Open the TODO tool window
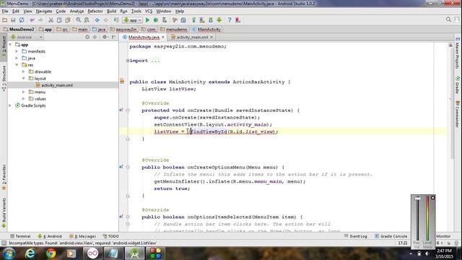This screenshot has height=260, width=462. (110, 236)
